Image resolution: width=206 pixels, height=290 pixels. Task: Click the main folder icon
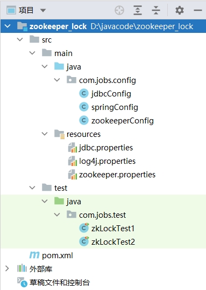(47, 53)
